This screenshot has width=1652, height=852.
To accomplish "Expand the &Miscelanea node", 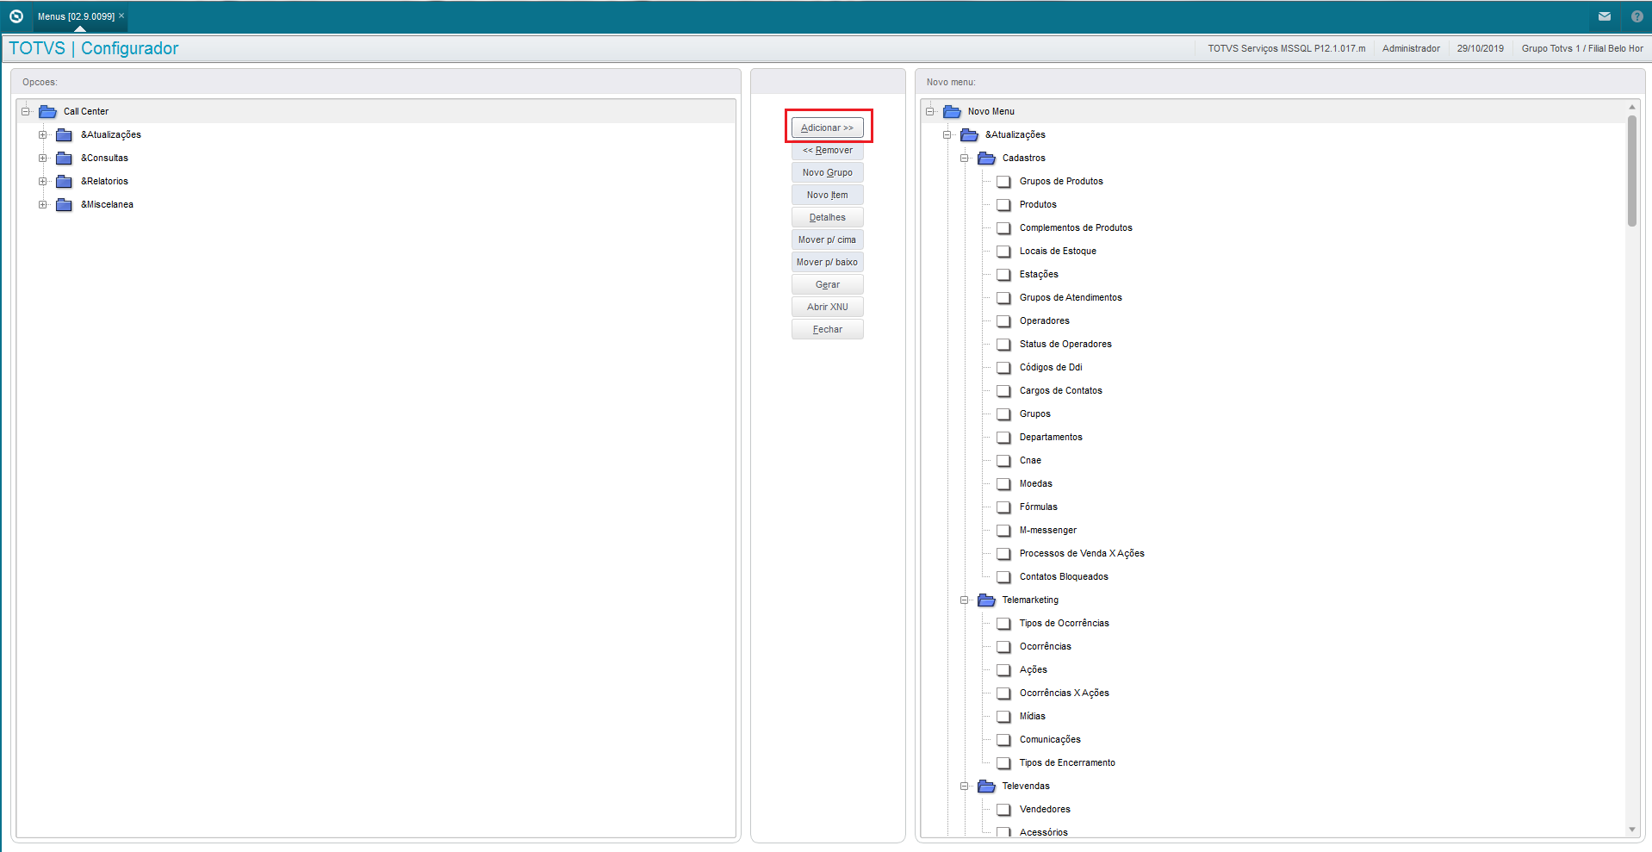I will [x=43, y=204].
